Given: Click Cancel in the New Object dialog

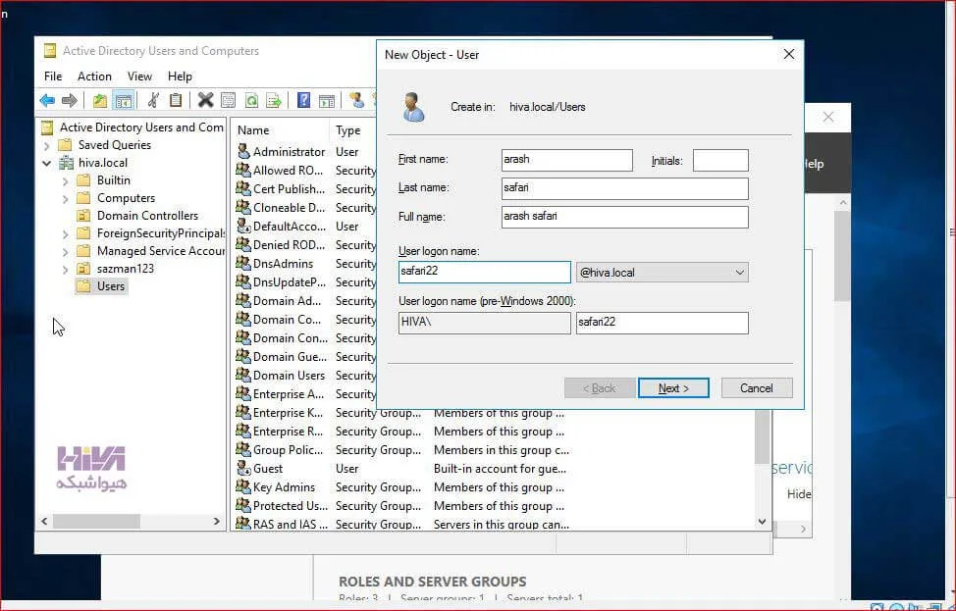Looking at the screenshot, I should coord(757,388).
